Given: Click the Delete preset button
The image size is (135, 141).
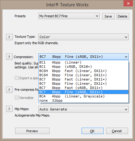Looking at the screenshot, I should coord(123,16).
